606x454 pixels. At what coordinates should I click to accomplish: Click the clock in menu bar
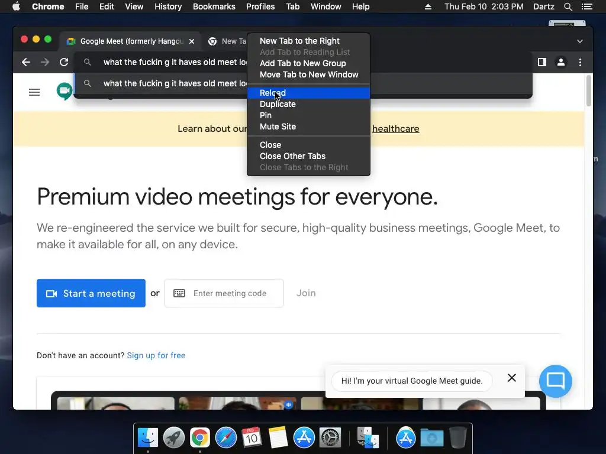tap(484, 7)
